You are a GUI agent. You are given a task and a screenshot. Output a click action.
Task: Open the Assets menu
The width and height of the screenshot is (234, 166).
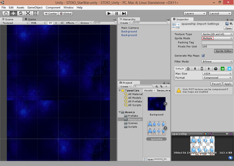(x=21, y=7)
